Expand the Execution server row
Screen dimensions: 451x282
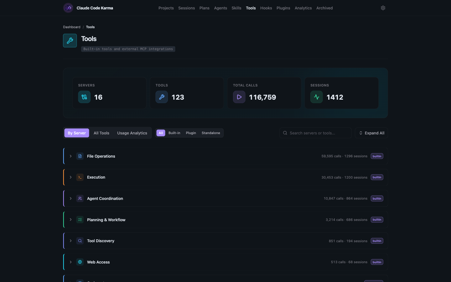click(70, 177)
